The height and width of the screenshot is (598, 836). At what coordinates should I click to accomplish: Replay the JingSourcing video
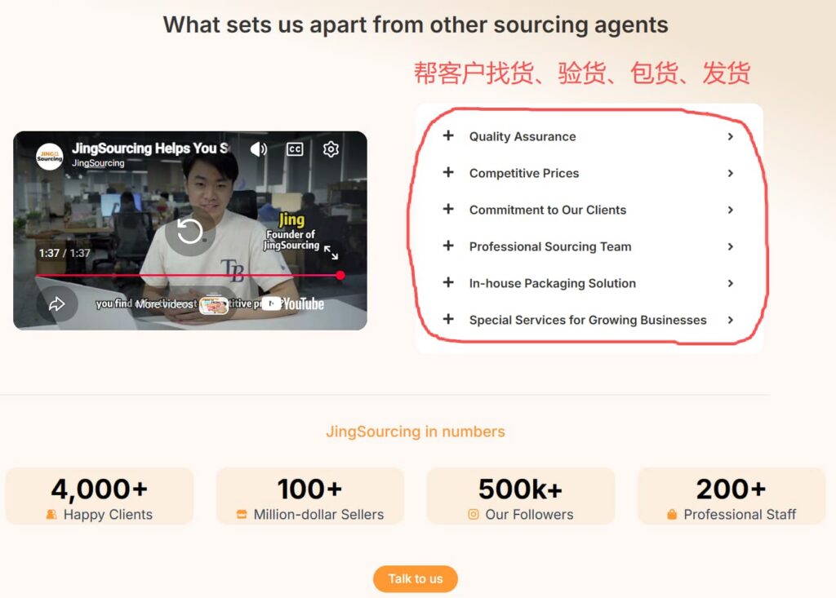coord(189,232)
